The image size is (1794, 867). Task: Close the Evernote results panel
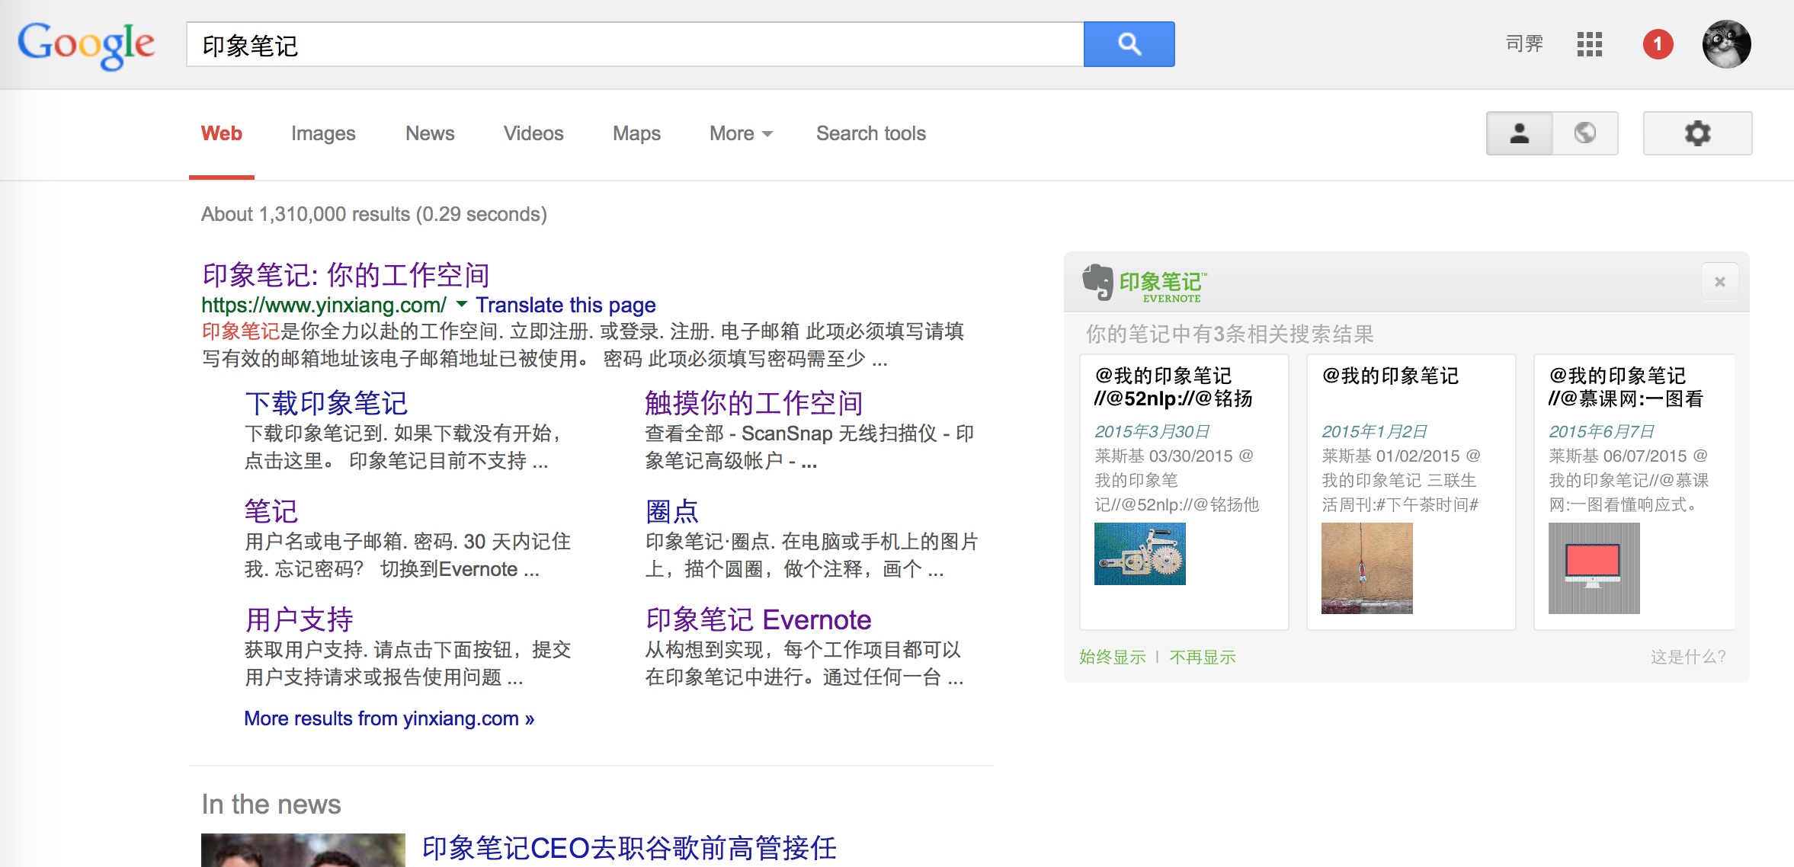(1719, 282)
